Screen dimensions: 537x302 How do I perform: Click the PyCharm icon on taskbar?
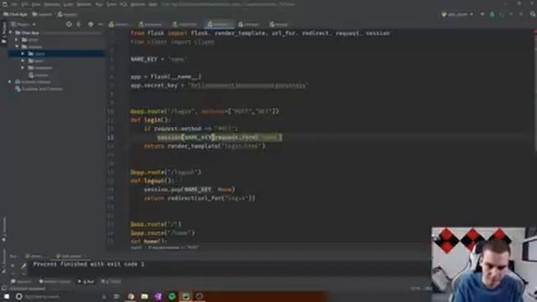tap(185, 296)
